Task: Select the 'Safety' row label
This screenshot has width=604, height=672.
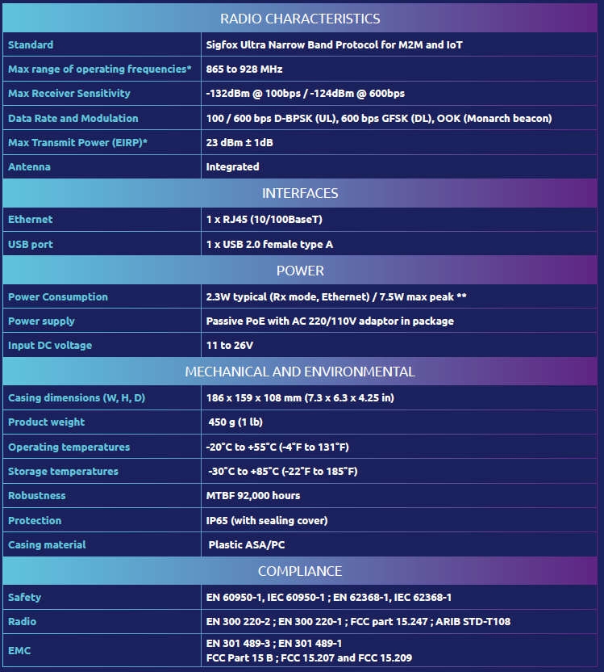Action: click(24, 598)
